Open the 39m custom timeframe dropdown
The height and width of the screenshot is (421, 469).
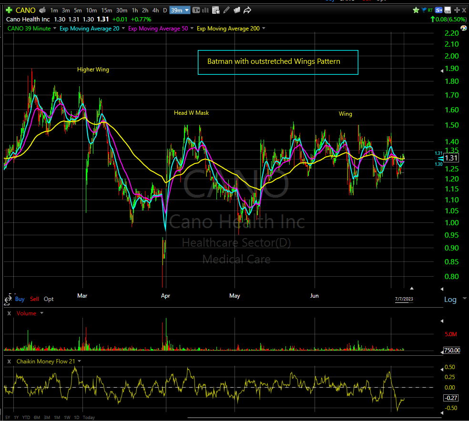click(x=180, y=10)
